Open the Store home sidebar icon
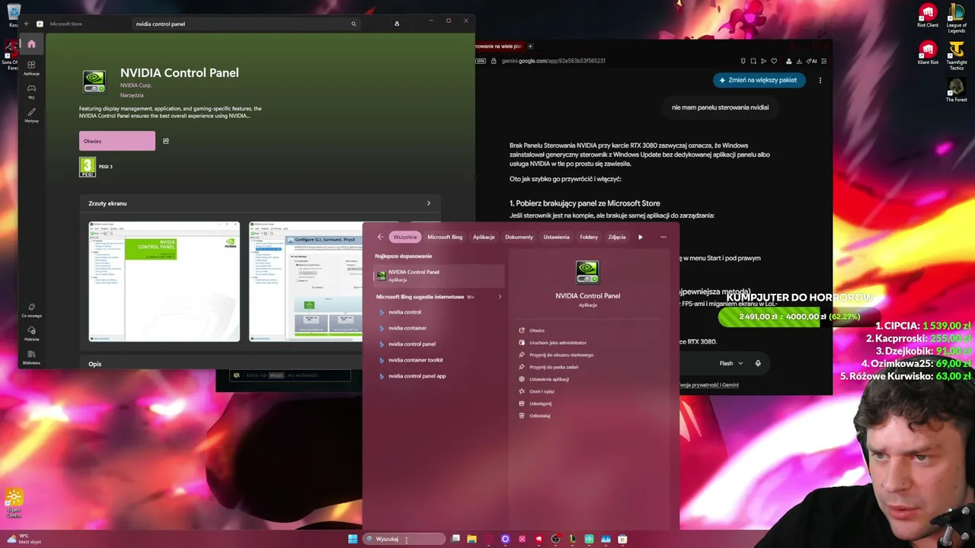This screenshot has width=975, height=548. point(31,44)
